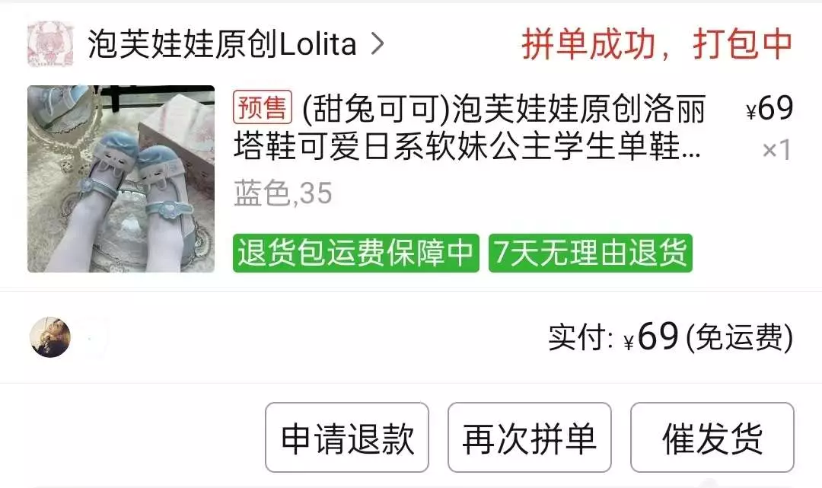Click the 实付 ¥69 total paid amount
Screen dimensions: 822x488
click(614, 337)
